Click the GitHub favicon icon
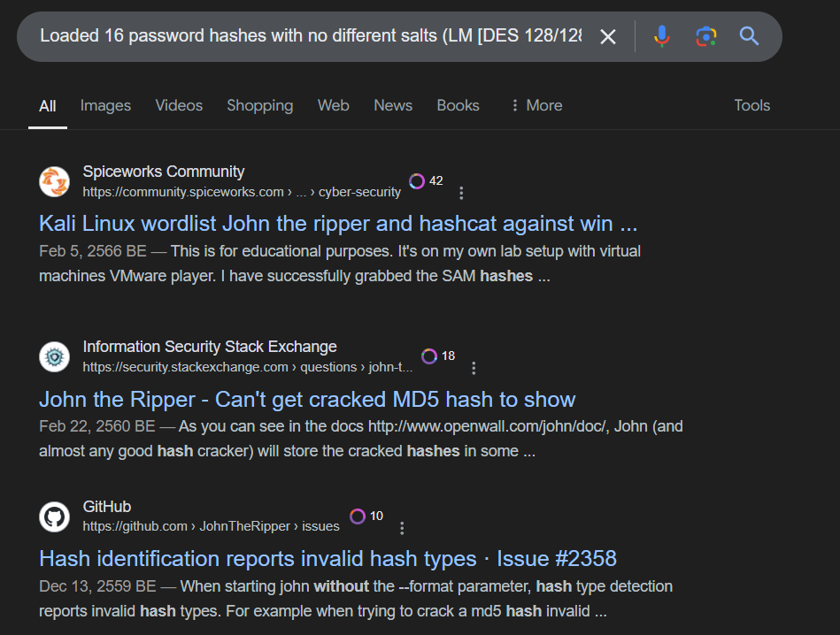 pos(54,516)
